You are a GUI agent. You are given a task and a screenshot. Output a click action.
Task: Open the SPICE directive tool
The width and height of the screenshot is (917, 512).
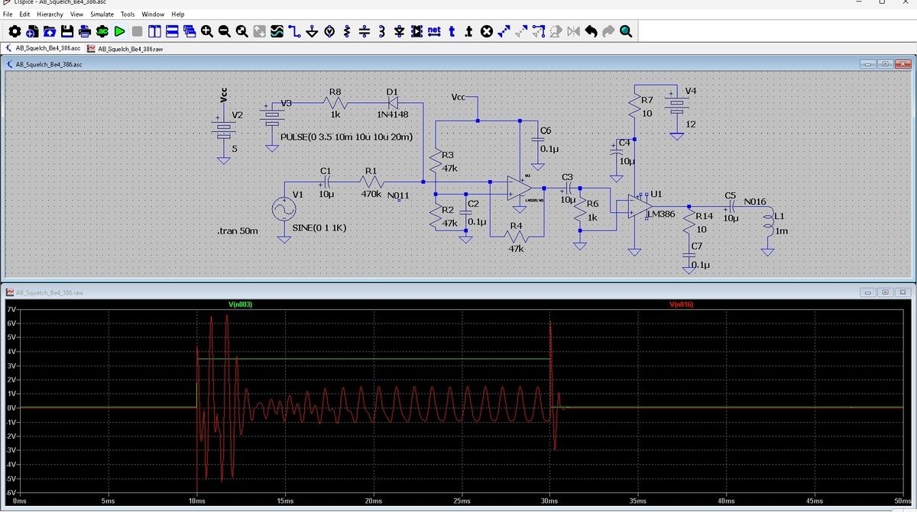(468, 31)
